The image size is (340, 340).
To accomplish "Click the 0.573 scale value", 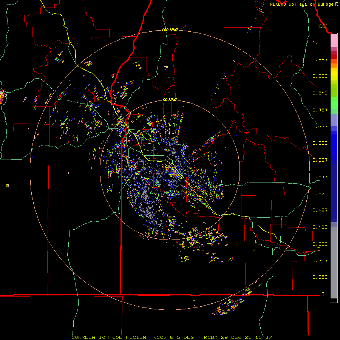I will click(320, 177).
